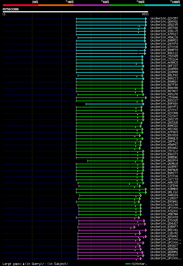Select the AV563306 query name

tap(11, 9)
